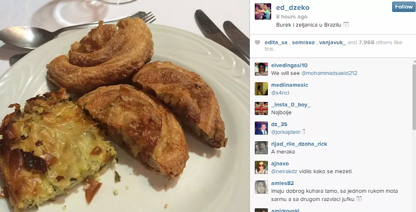Click @mohammadsaeid212 mention link
Image resolution: width=416 pixels, height=212 pixels.
pyautogui.click(x=329, y=73)
